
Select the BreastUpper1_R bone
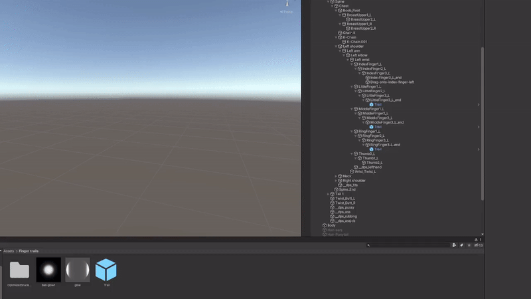pos(359,24)
